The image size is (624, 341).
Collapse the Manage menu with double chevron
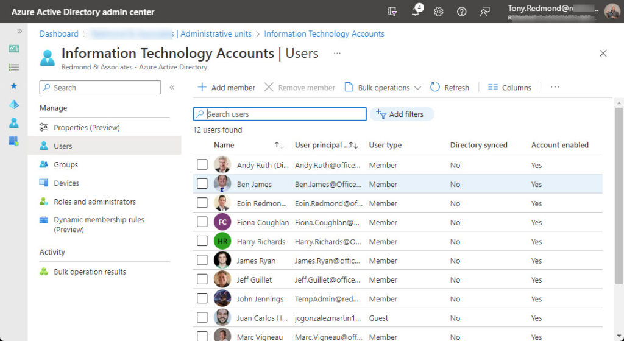click(x=172, y=88)
